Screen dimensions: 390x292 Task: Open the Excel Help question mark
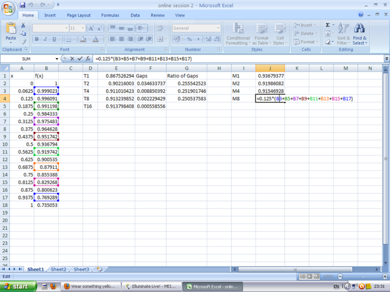(x=360, y=15)
